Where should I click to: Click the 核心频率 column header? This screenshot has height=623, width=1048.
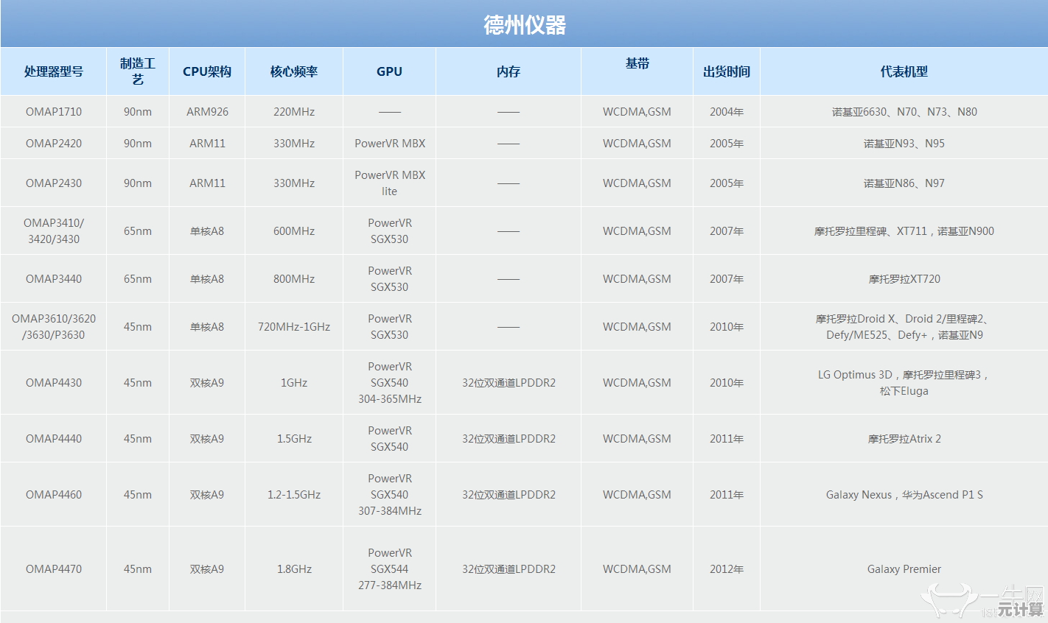coord(294,71)
